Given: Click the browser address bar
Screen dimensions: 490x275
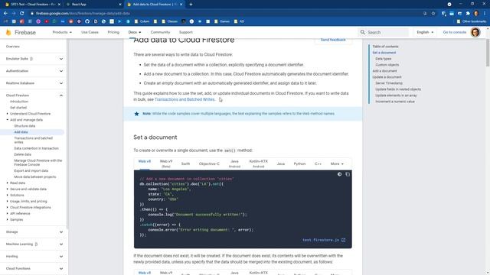Looking at the screenshot, I should click(x=225, y=14).
